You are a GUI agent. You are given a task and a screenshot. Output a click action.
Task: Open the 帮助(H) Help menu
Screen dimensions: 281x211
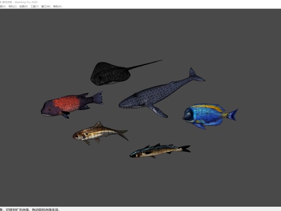pyautogui.click(x=57, y=6)
